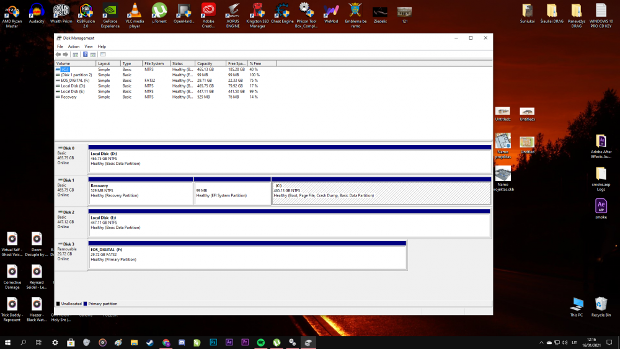
Task: Open the File menu
Action: (60, 46)
